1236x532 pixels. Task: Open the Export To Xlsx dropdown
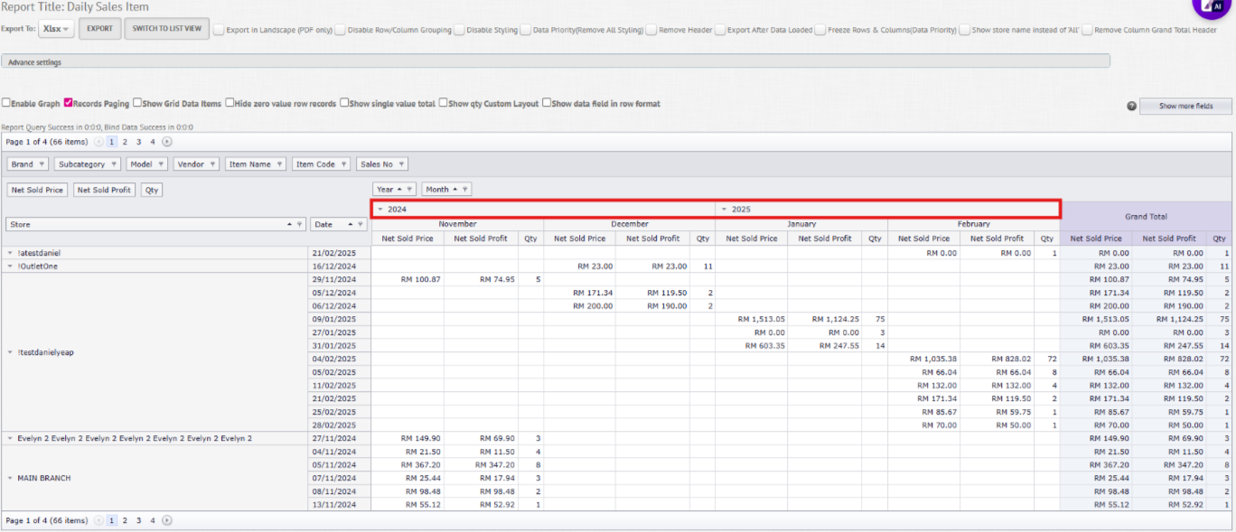(58, 29)
